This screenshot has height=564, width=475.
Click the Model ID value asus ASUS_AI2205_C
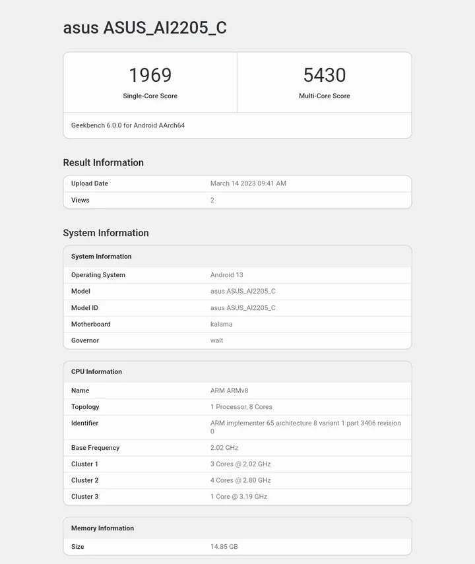243,308
